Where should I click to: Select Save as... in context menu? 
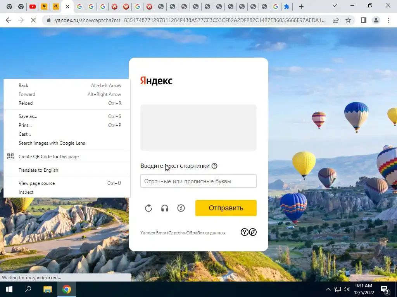(x=67, y=116)
